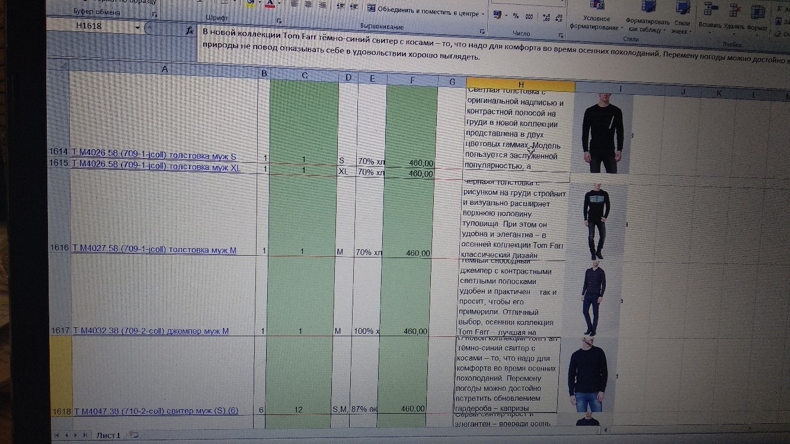
Task: Align text left
Action: pos(294,4)
